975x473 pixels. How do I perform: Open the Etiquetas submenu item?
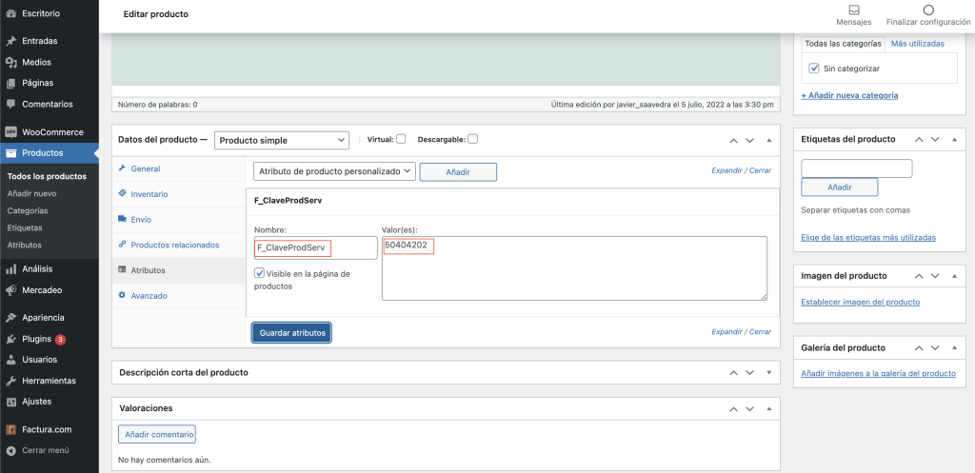click(x=25, y=227)
